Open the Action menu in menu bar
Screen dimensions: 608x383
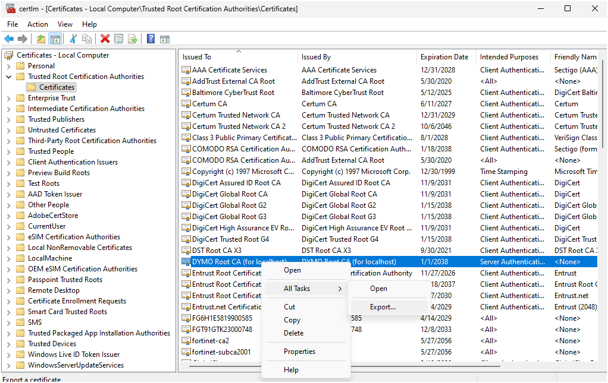37,24
